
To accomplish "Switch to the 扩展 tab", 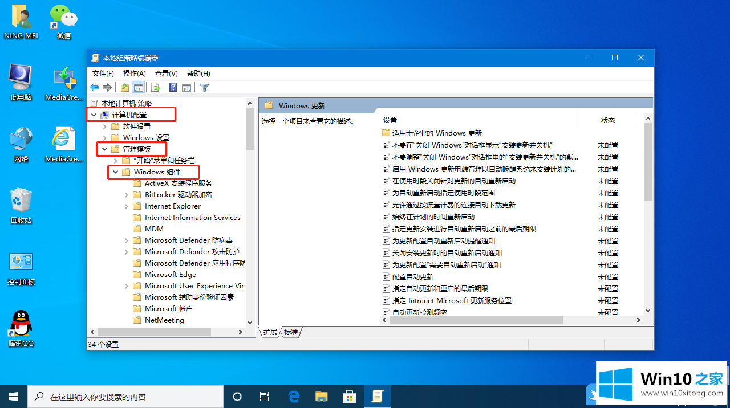I will point(270,332).
